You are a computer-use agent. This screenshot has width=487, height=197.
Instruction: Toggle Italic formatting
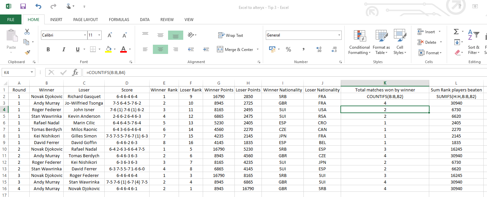point(63,49)
